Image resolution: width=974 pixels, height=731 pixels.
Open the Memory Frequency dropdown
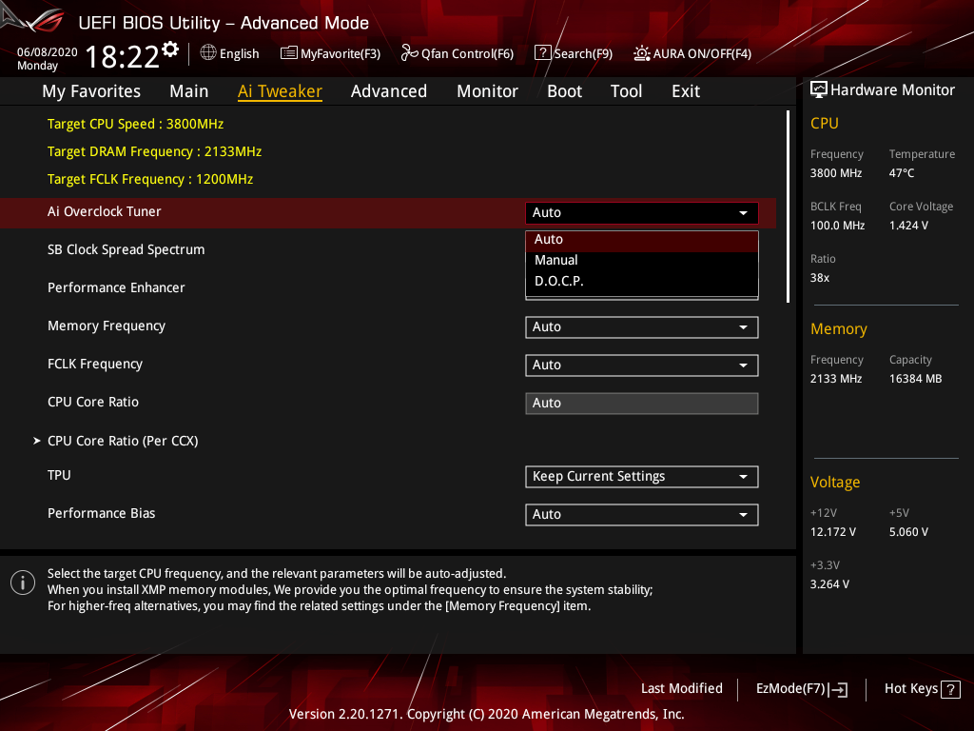point(642,327)
